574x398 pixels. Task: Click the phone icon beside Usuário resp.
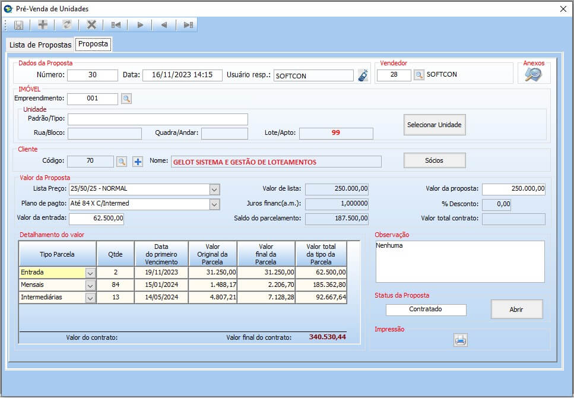coord(363,75)
